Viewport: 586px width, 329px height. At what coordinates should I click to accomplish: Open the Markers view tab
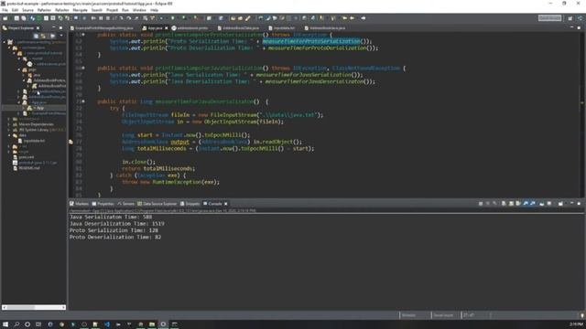[x=80, y=204]
